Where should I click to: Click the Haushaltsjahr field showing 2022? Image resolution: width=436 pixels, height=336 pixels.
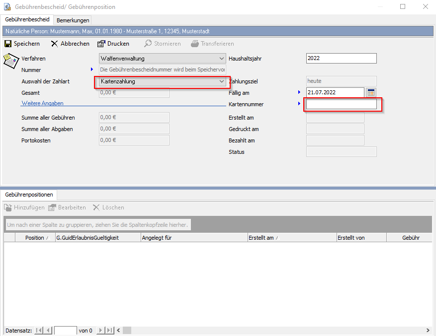[x=342, y=59]
